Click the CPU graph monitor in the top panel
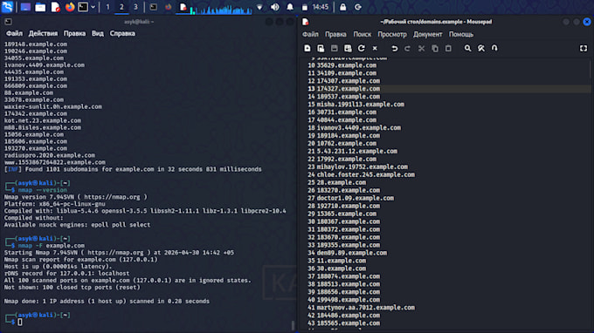 222,8
